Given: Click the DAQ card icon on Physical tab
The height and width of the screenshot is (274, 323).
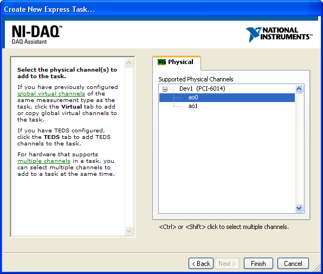Looking at the screenshot, I should pos(161,62).
